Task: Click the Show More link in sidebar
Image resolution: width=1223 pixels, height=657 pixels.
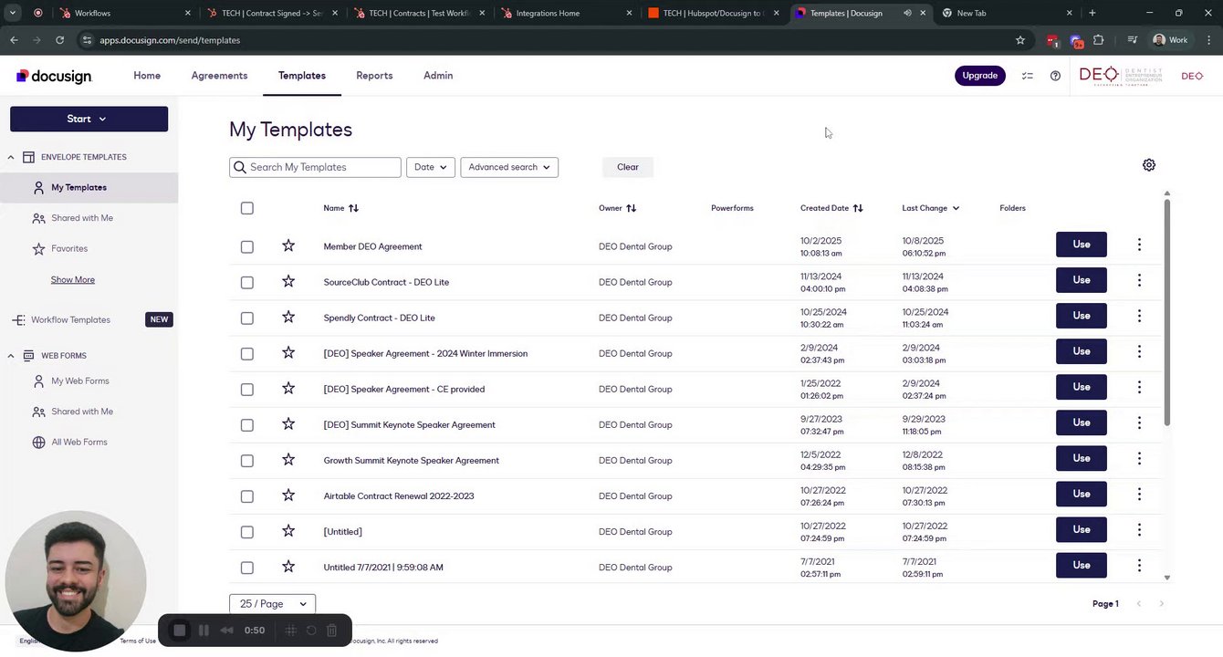Action: coord(73,280)
